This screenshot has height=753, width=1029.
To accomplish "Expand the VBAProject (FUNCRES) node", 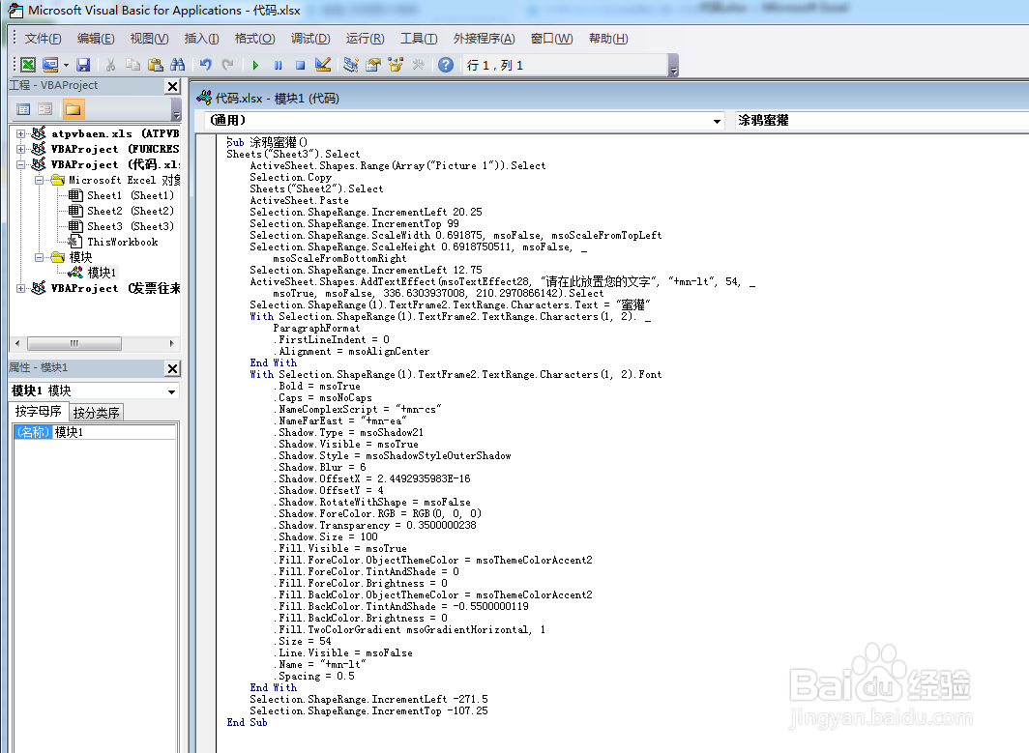I will (20, 149).
